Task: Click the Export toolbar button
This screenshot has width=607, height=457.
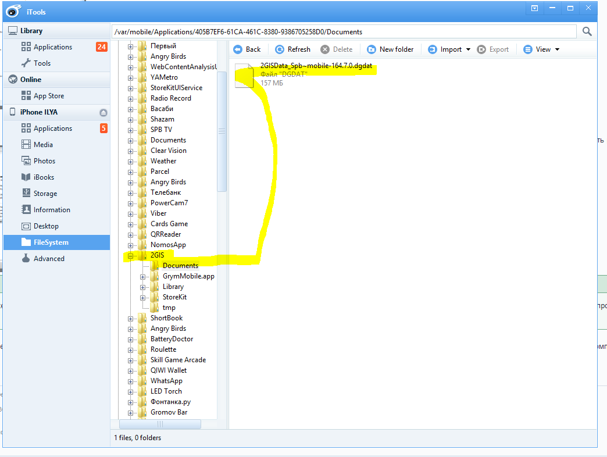Action: [493, 49]
